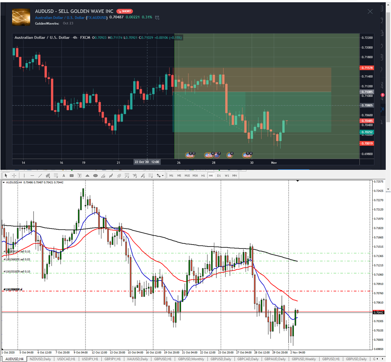Image resolution: width=391 pixels, height=362 pixels.
Task: Pick the vertical line drawing tool
Action: pyautogui.click(x=24, y=175)
